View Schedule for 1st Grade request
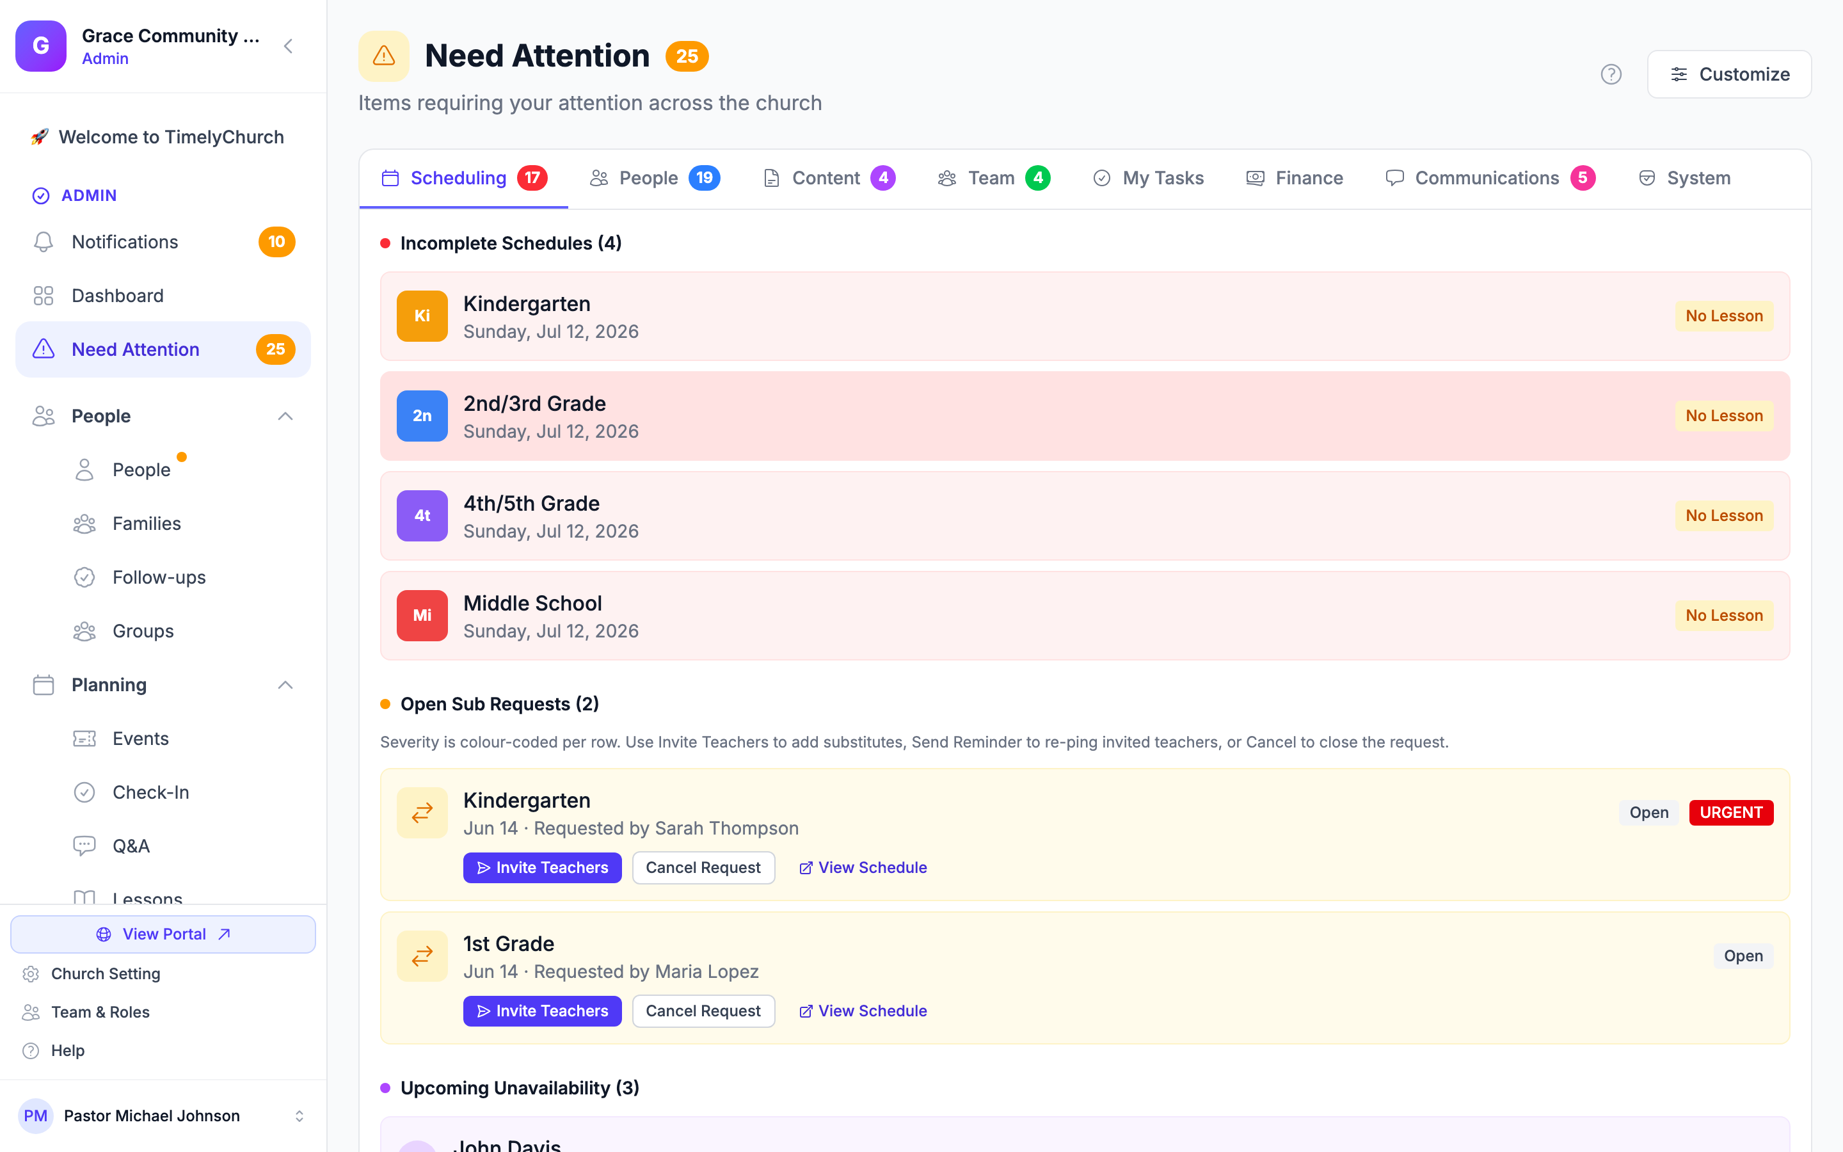The height and width of the screenshot is (1152, 1843). 863,1011
